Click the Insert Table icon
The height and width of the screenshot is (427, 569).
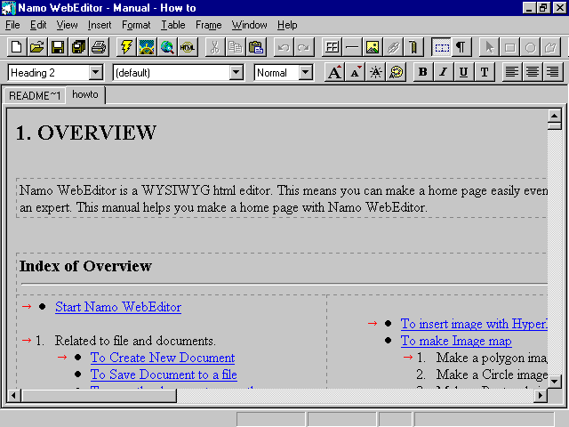333,47
